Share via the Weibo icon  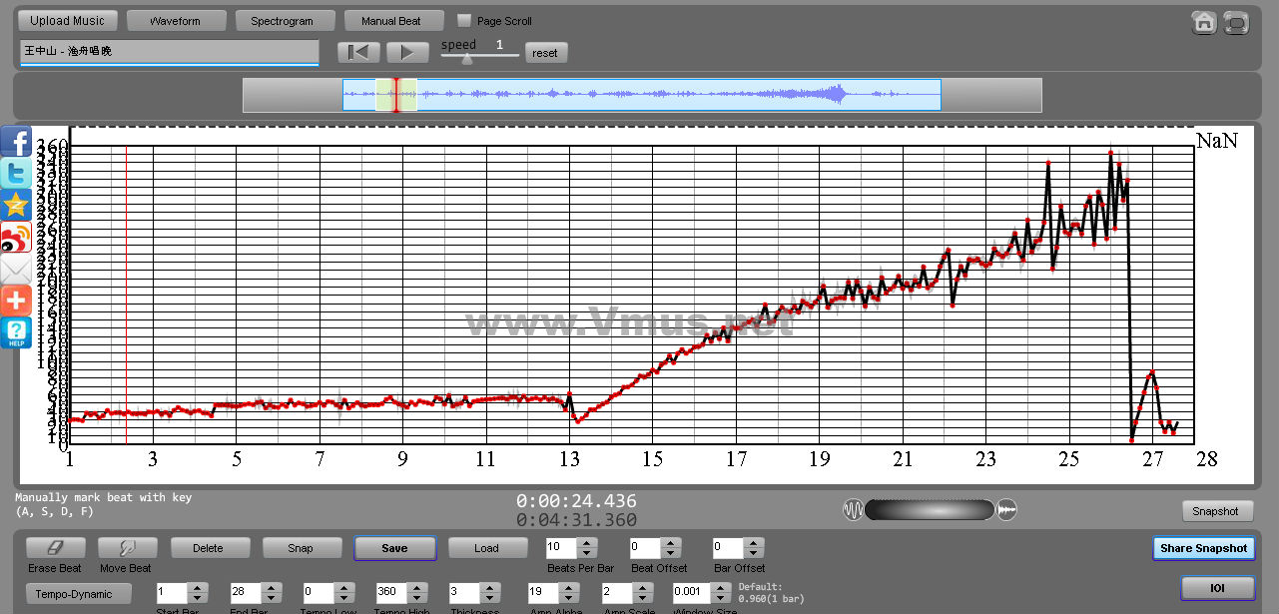tap(16, 238)
